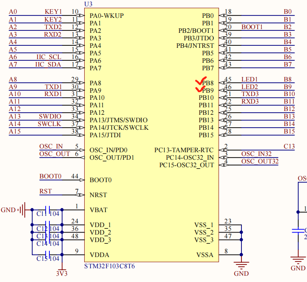Click the PC13-TAMPER-RTC pin name
This screenshot has width=307, height=282.
(x=184, y=150)
